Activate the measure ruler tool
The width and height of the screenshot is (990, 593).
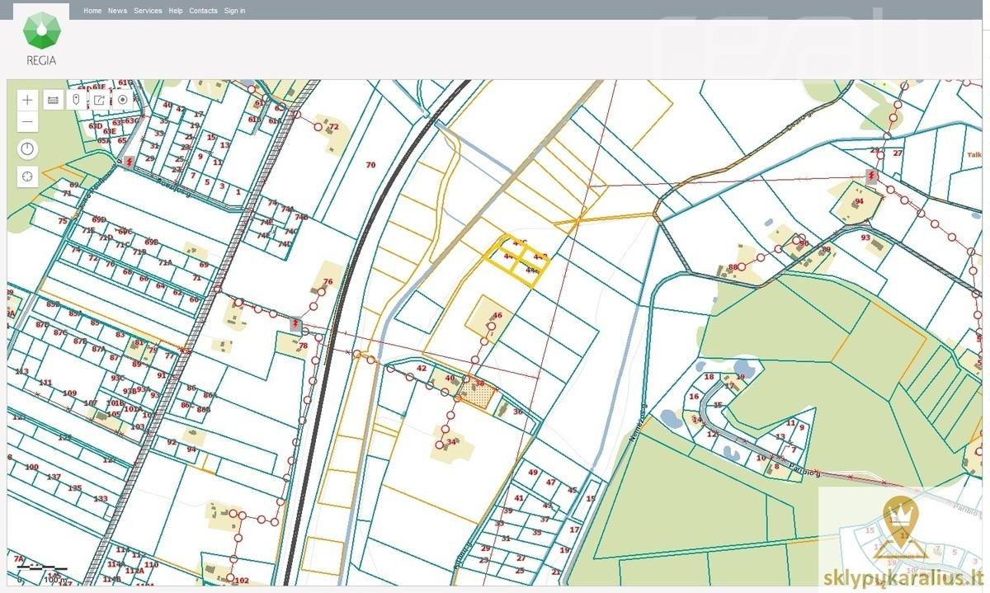pyautogui.click(x=53, y=100)
